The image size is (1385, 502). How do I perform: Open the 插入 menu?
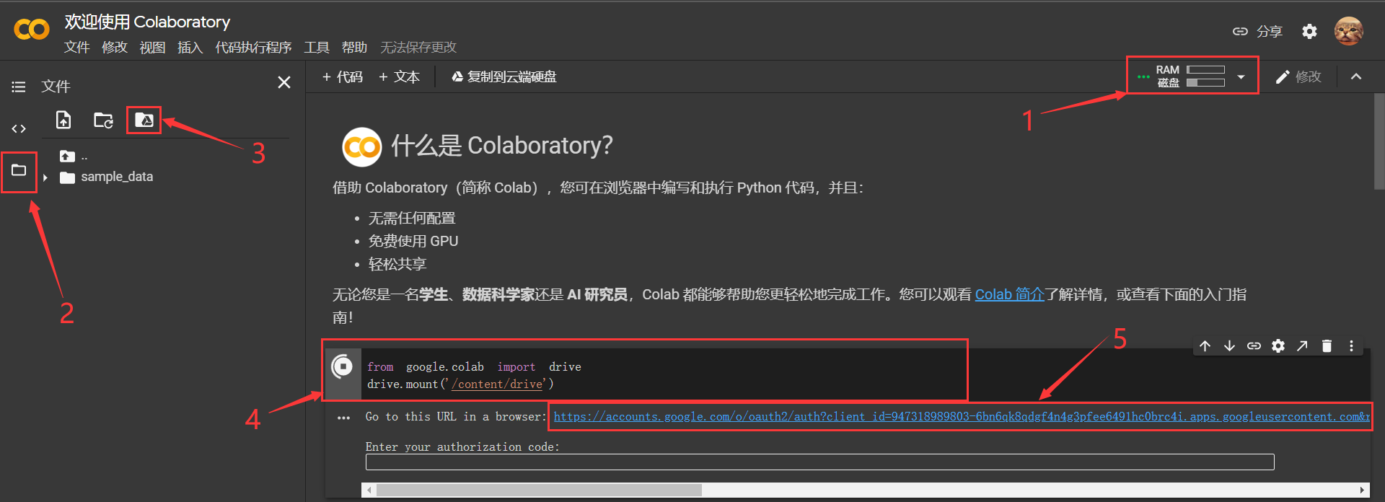tap(190, 48)
